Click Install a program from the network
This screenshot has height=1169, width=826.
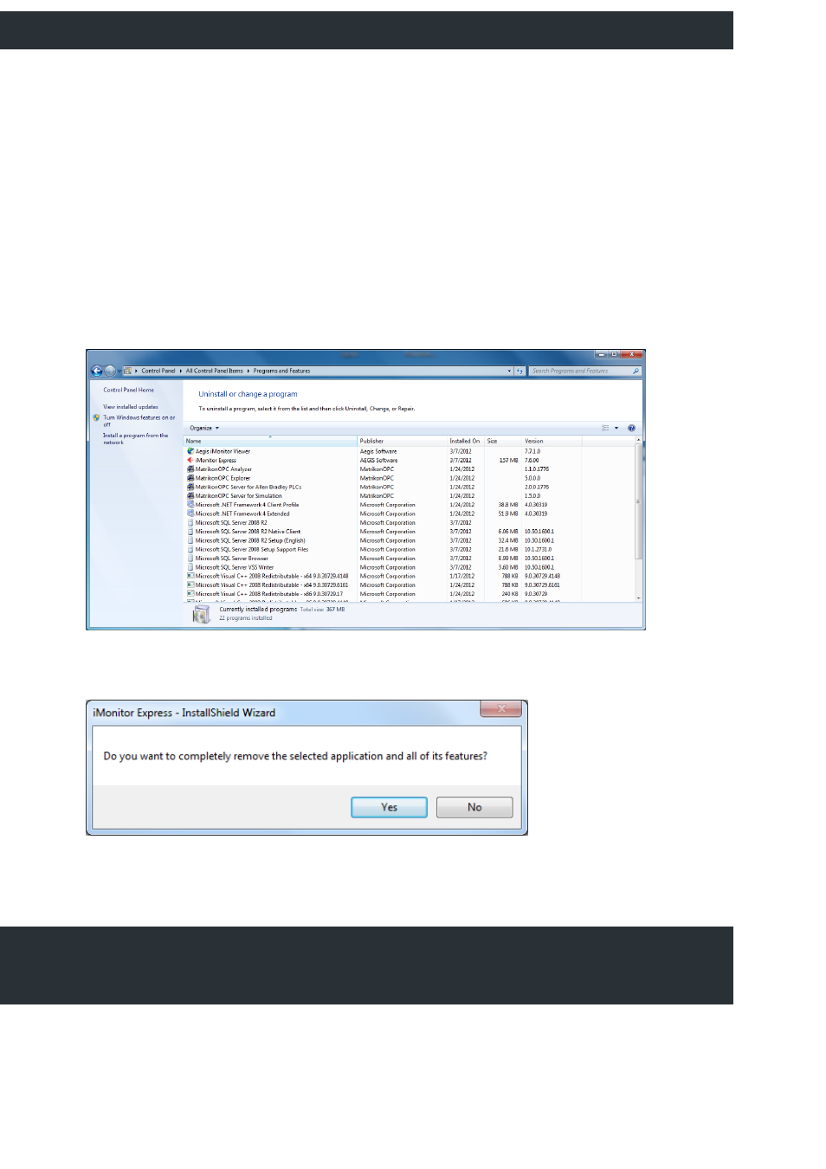click(136, 439)
